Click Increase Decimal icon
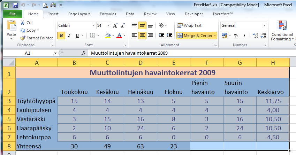 click(256, 36)
